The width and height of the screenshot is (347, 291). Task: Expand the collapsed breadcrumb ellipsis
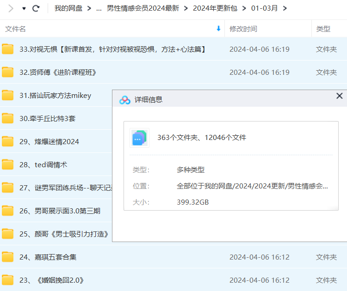point(99,8)
